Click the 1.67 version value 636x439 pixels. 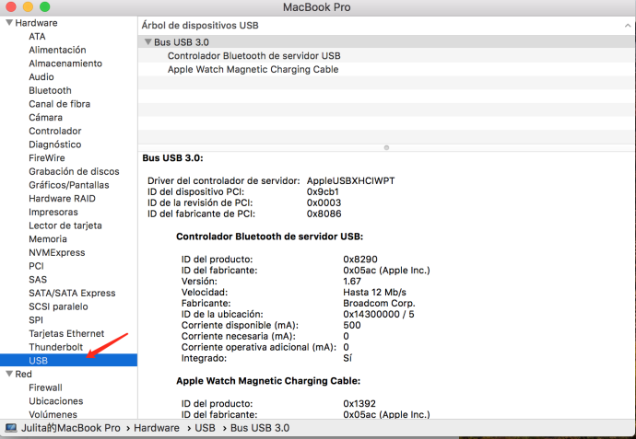coord(352,281)
